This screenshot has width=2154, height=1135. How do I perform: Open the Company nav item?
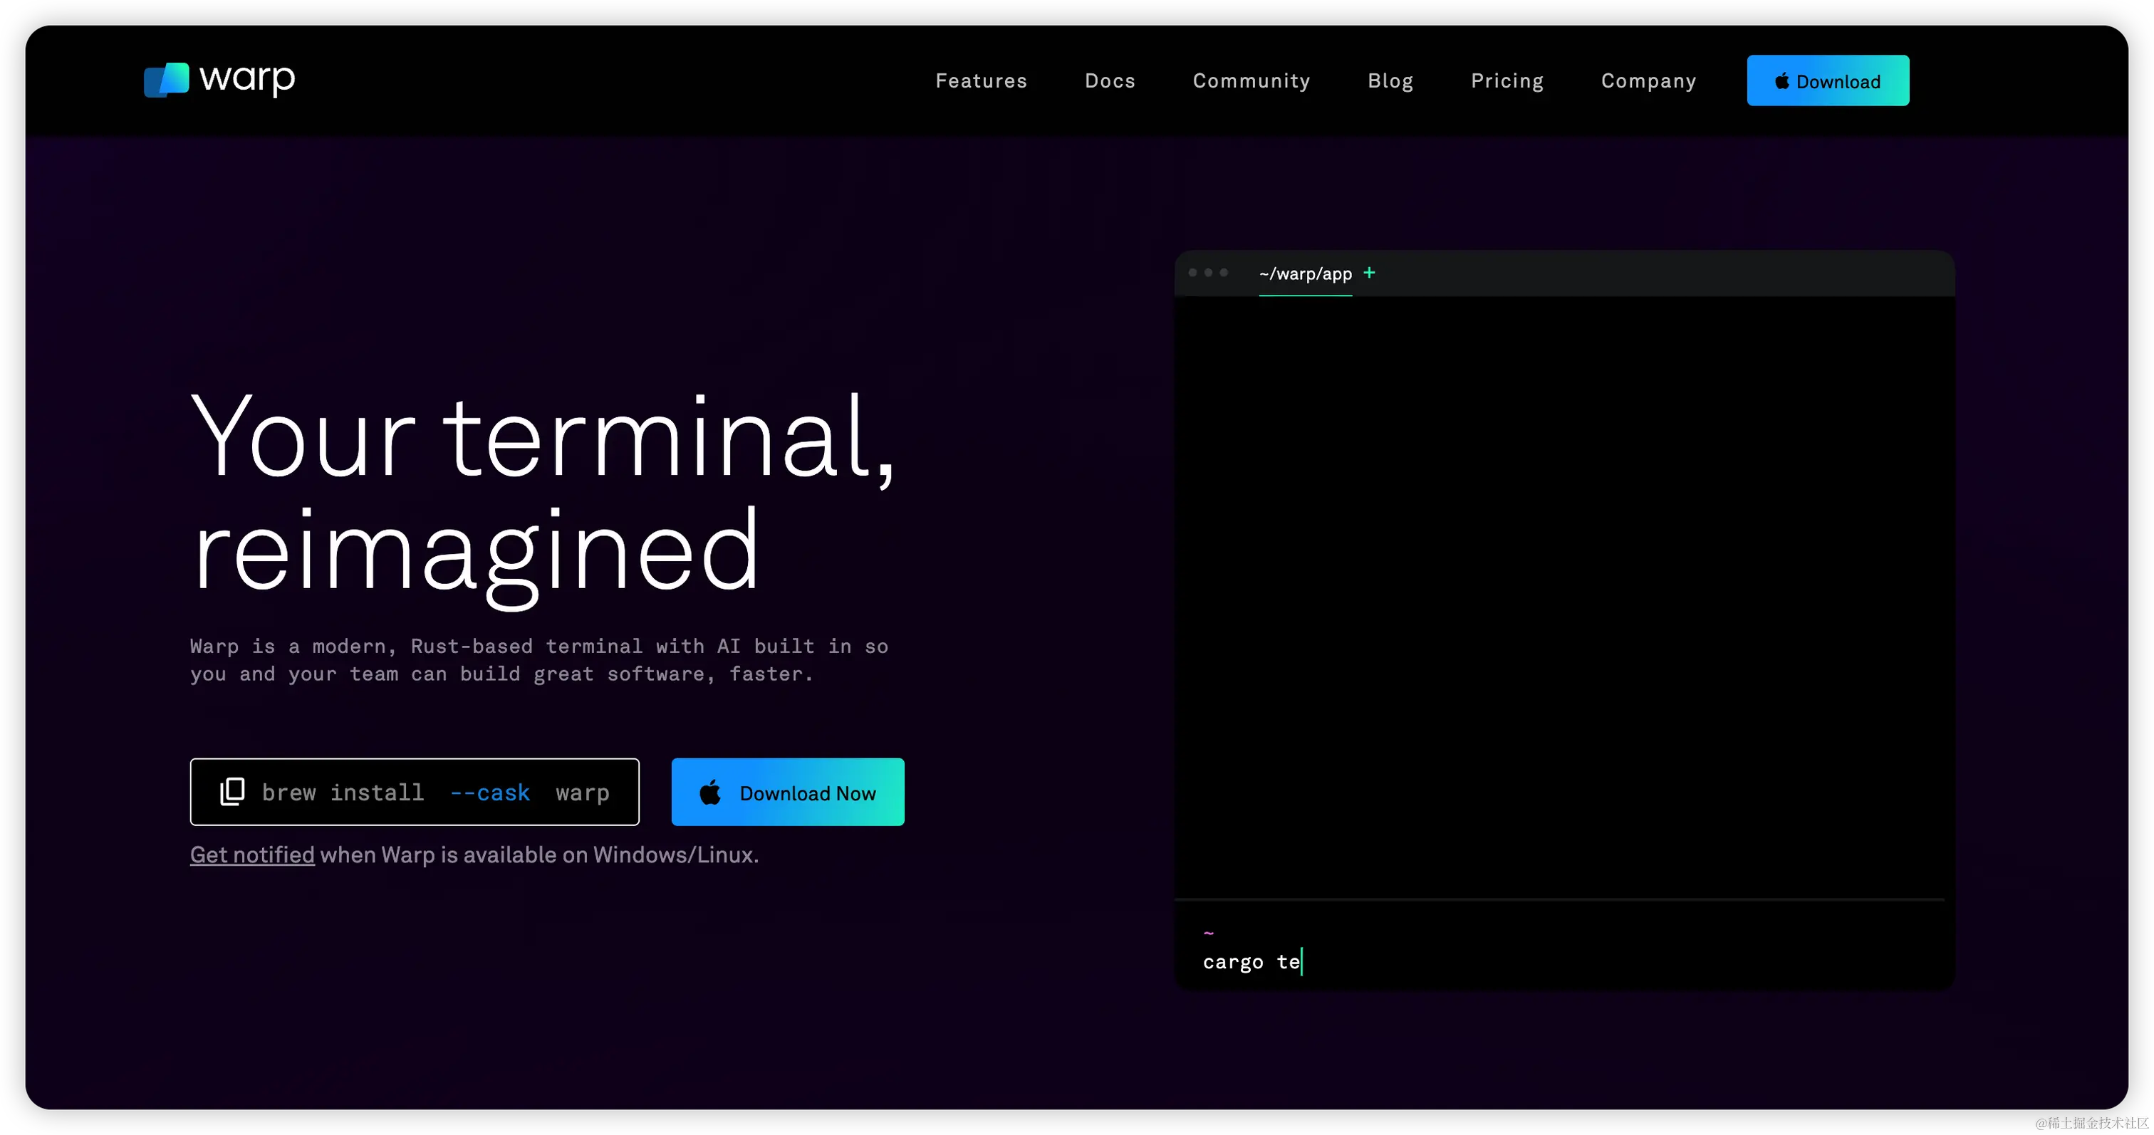1648,81
